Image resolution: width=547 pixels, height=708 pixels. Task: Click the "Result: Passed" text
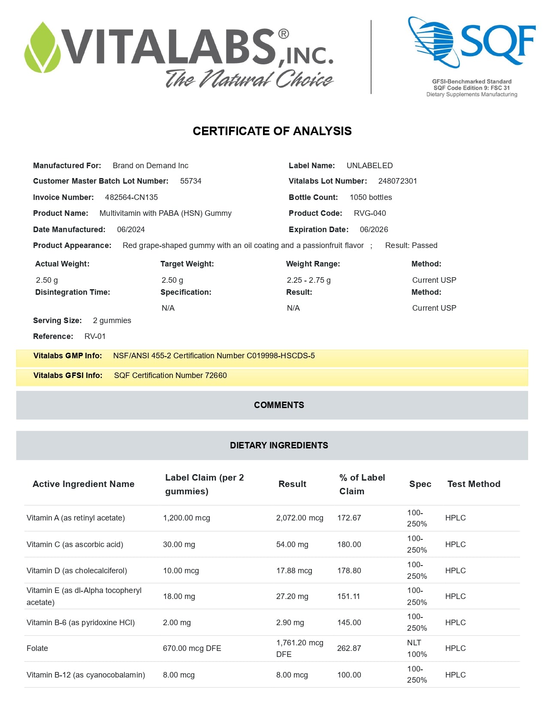tap(411, 245)
